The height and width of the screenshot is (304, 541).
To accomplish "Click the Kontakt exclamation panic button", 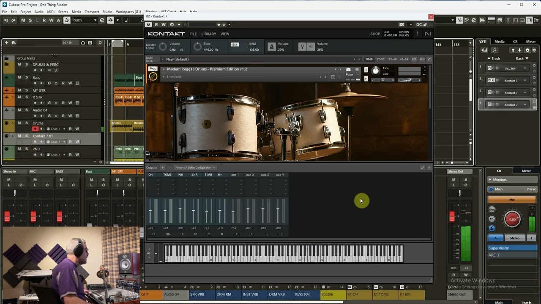I will coord(418,34).
